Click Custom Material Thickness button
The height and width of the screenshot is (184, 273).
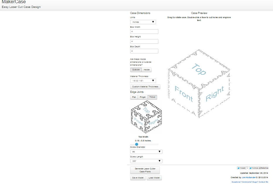click(145, 86)
